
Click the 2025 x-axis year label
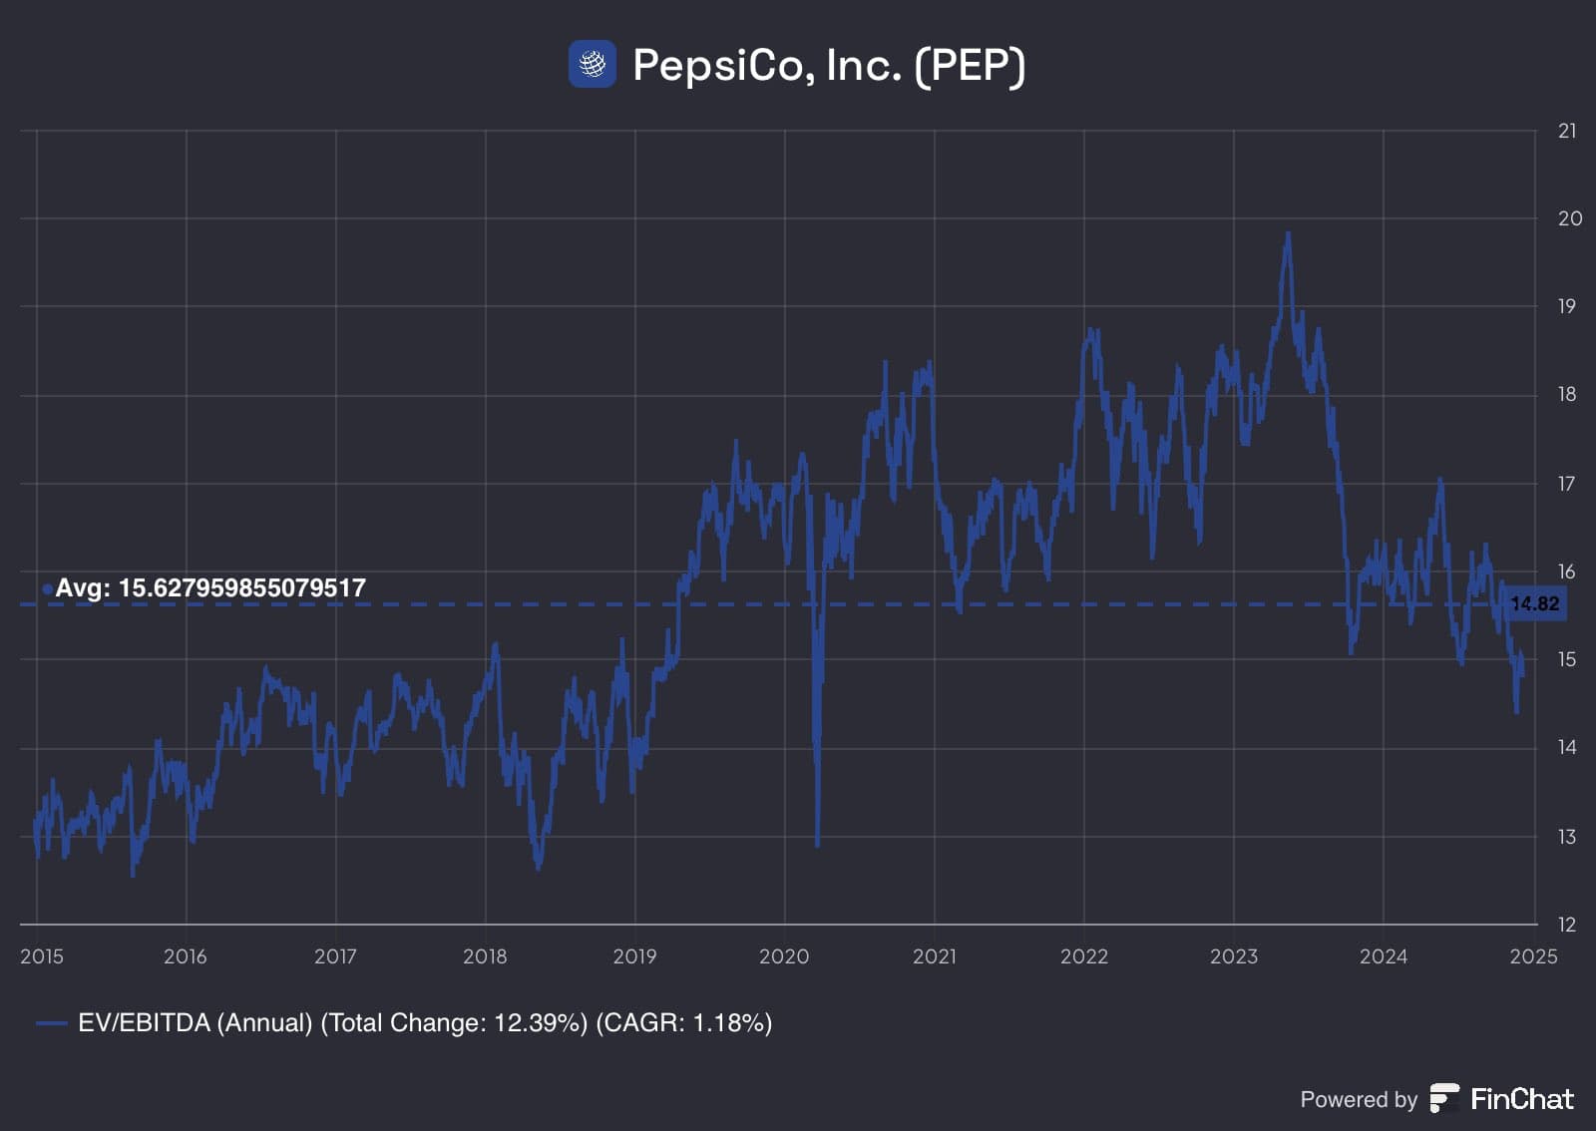pos(1533,956)
